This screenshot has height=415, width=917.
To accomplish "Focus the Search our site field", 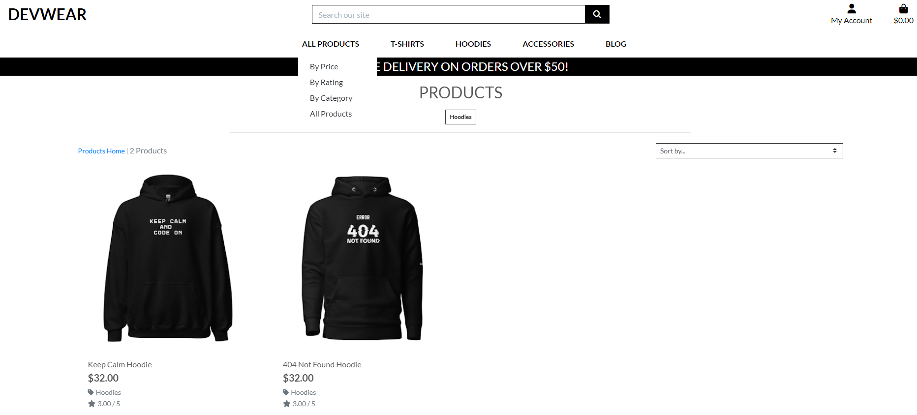I will click(x=448, y=14).
